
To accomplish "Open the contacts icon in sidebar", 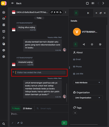I will click(x=4, y=25).
